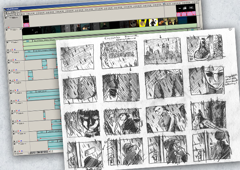
Task: Toggle lock box of Audio 1 track
Action: (x=10, y=42)
